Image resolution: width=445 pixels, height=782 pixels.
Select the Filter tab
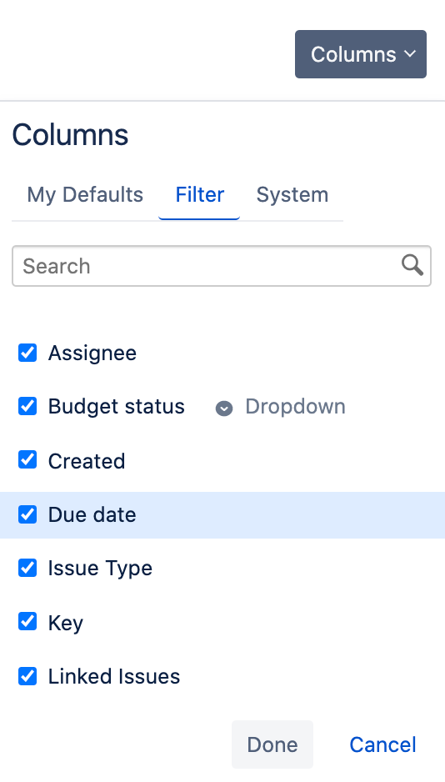tap(199, 194)
